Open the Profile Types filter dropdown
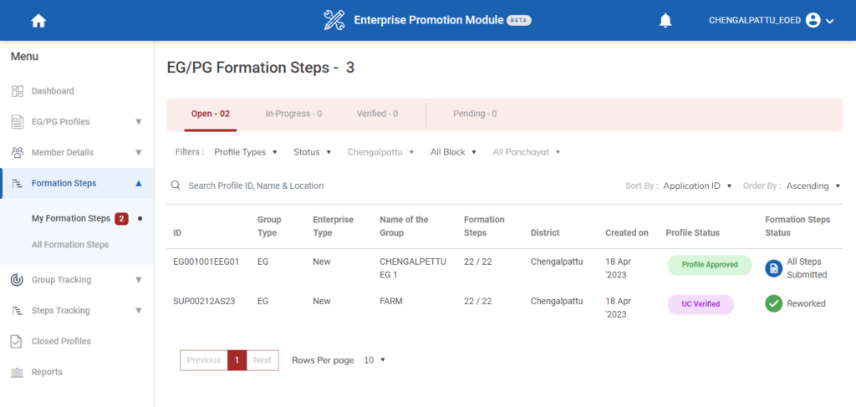The width and height of the screenshot is (856, 407). point(245,152)
